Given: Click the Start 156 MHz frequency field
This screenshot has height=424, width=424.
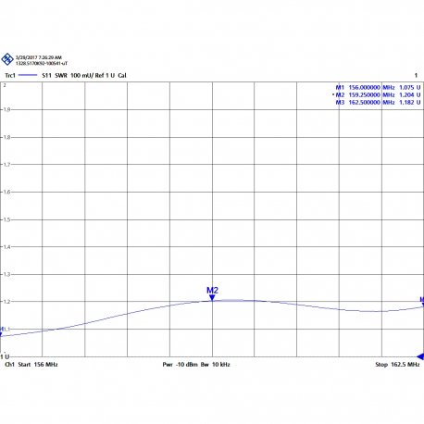Looking at the screenshot, I should pos(38,365).
